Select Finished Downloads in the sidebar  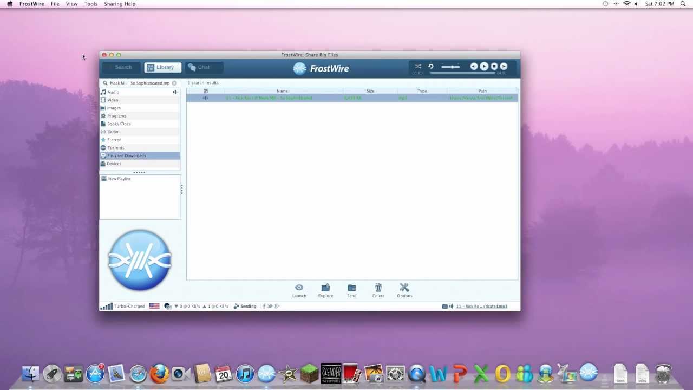140,155
